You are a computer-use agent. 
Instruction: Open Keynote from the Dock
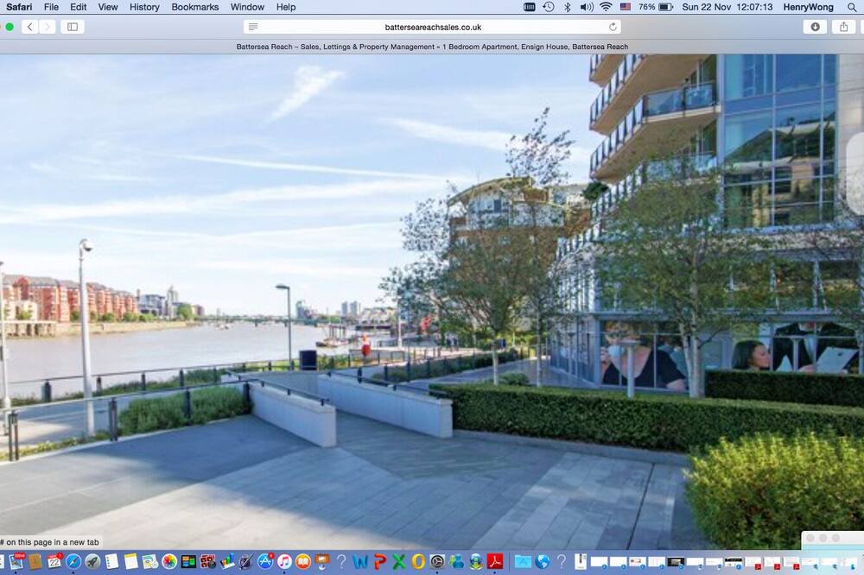(322, 561)
